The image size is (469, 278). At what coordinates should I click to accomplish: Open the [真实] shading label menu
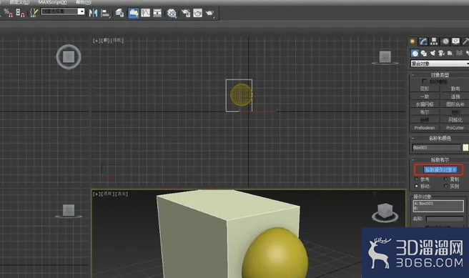point(122,194)
